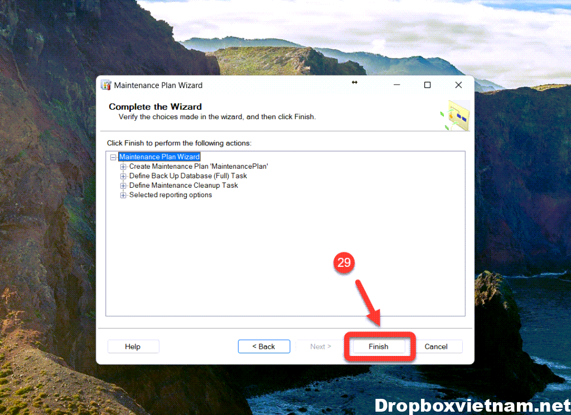Click the red step 29 badge
The image size is (571, 415).
344,262
